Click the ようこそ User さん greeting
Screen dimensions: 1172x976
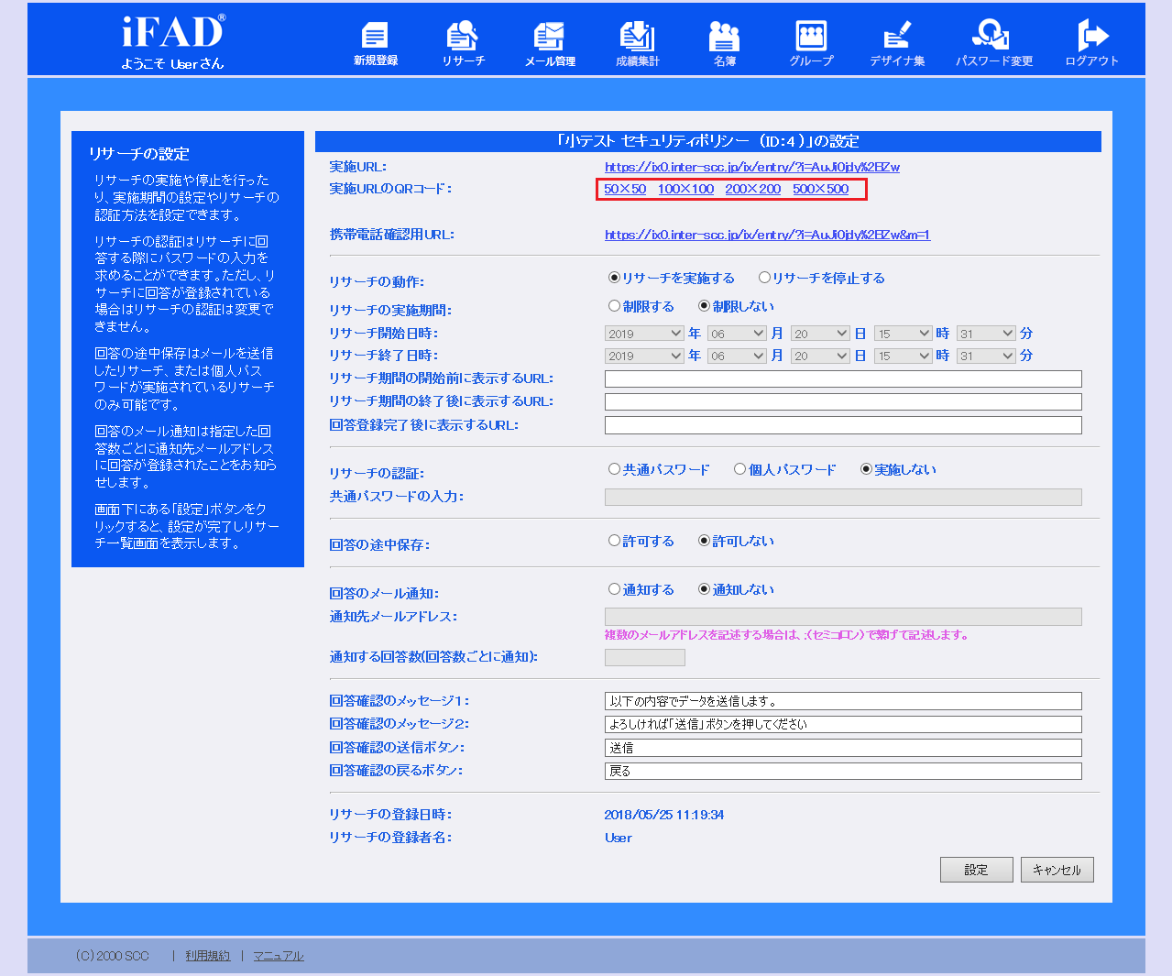point(172,63)
